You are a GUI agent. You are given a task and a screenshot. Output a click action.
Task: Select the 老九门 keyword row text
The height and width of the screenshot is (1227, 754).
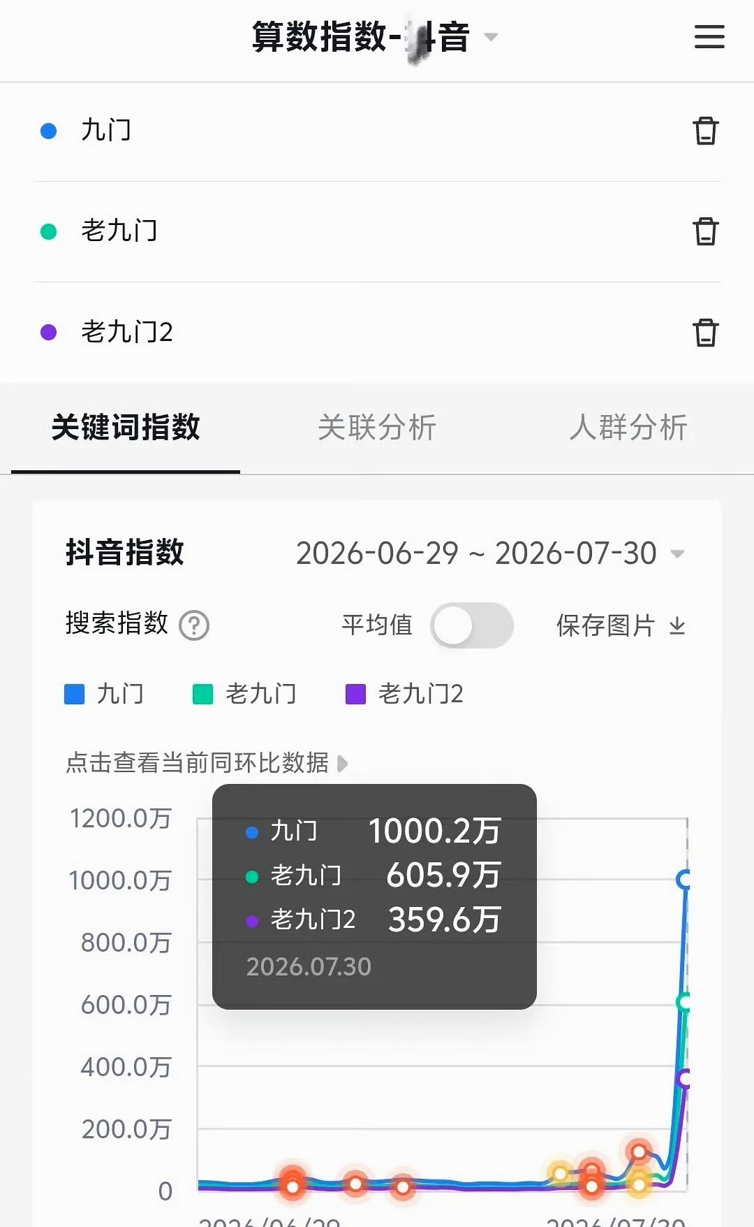click(x=119, y=231)
